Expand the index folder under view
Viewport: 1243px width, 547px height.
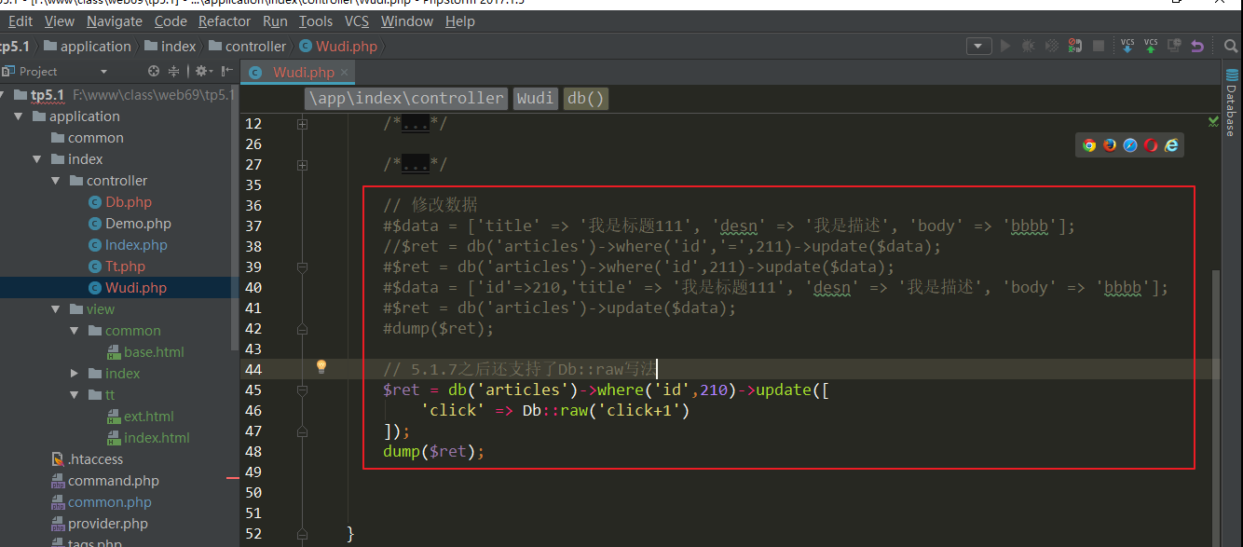click(x=75, y=374)
